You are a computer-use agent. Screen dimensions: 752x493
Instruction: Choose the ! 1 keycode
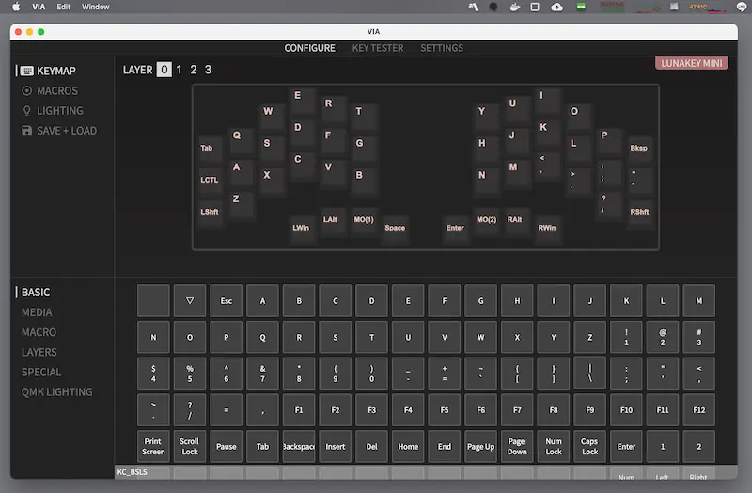tap(626, 337)
